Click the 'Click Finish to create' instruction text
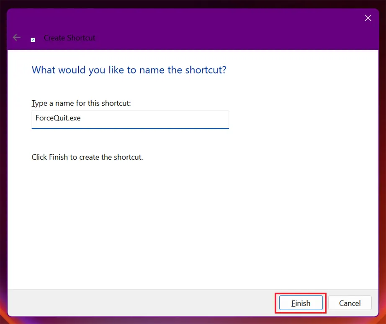This screenshot has width=386, height=324. 87,157
